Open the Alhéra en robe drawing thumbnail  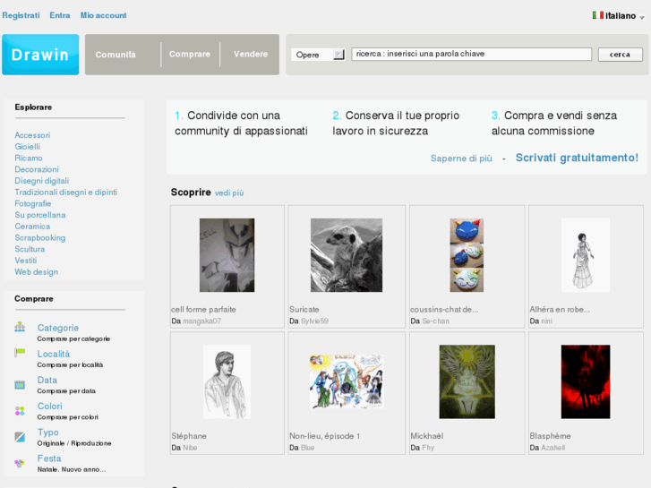(586, 255)
